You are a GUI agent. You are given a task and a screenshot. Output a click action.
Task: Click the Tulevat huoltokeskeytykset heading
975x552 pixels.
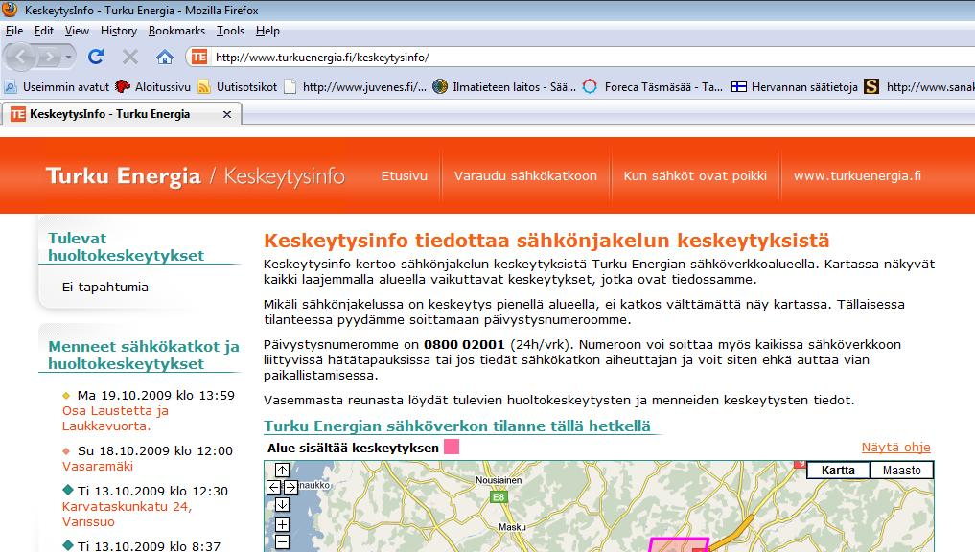coord(127,247)
